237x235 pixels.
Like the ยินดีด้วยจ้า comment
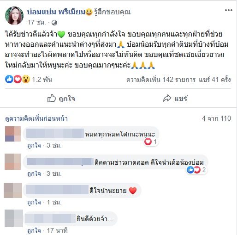pyautogui.click(x=34, y=230)
